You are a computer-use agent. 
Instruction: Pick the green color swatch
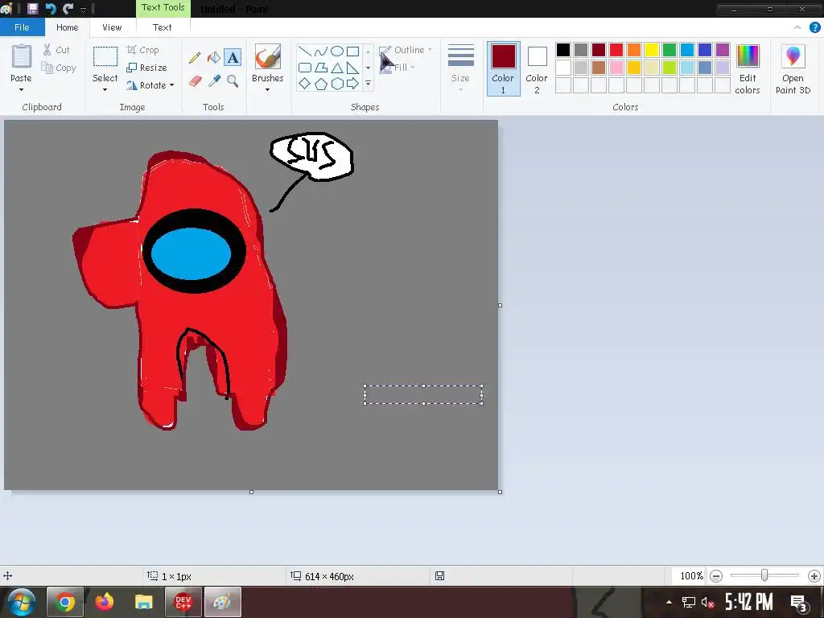(x=669, y=50)
